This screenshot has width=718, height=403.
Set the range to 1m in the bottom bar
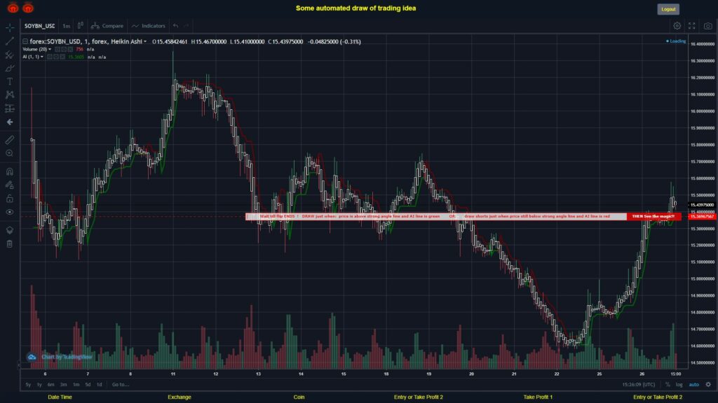pos(76,385)
